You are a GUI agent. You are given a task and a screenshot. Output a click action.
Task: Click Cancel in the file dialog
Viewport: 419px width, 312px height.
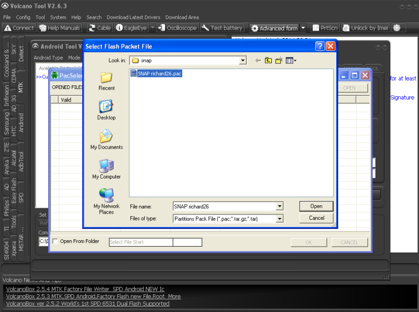316,218
